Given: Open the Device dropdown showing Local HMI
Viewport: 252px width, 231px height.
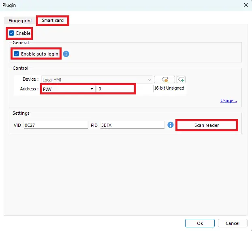Looking at the screenshot, I should [x=97, y=80].
